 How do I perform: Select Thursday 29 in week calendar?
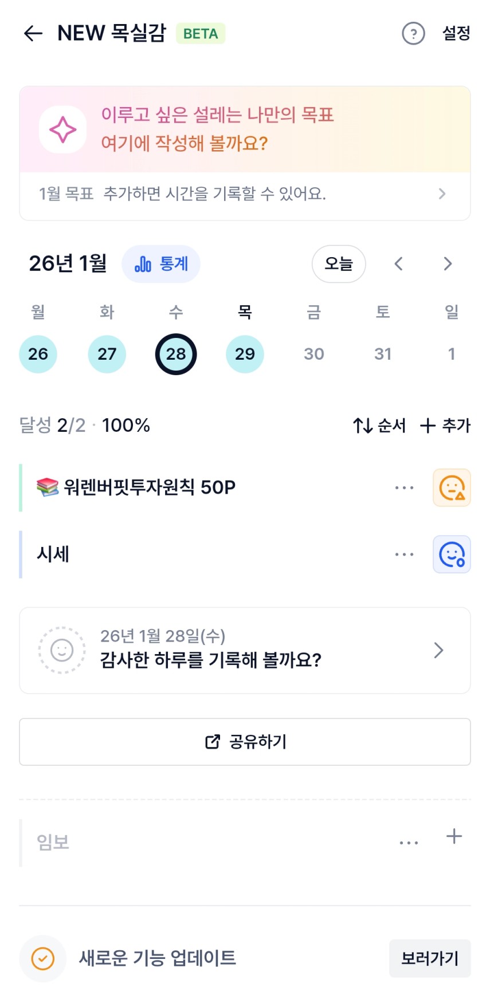tap(245, 354)
